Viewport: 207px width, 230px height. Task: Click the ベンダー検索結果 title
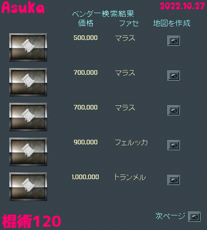[103, 14]
